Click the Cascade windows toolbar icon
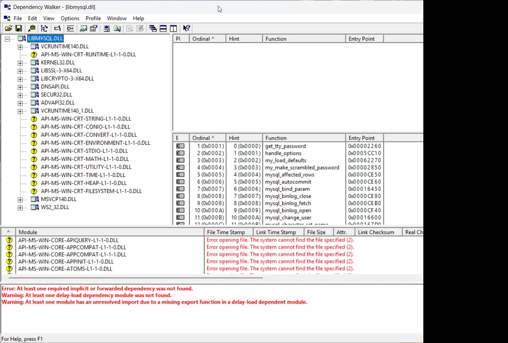This screenshot has width=508, height=343. click(153, 29)
